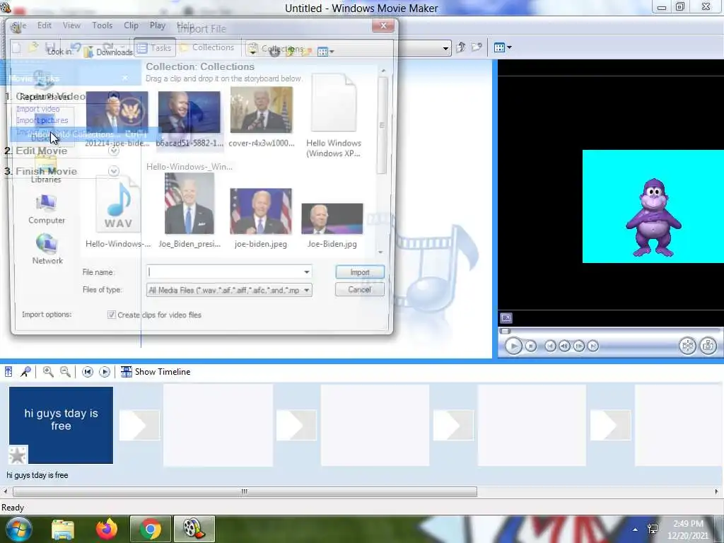The image size is (724, 543).
Task: Open File Explorer from the taskbar
Action: tap(63, 529)
